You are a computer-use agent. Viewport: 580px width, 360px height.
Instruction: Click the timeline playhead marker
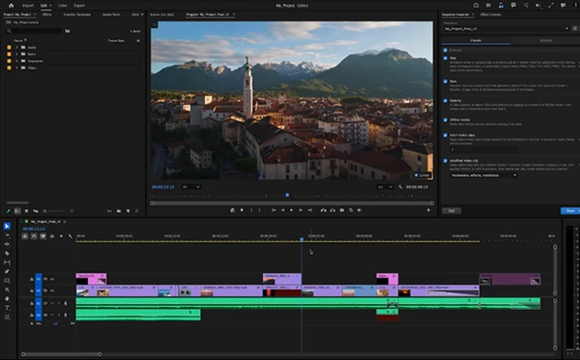[302, 239]
